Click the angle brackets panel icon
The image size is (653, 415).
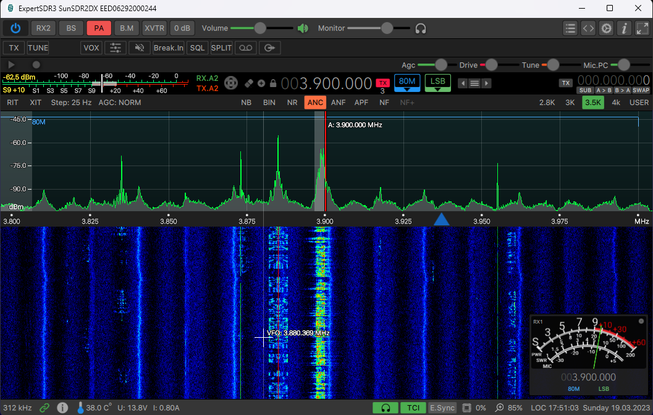tap(588, 28)
